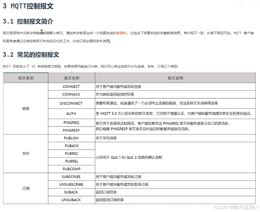Click description 用于客户端向服务端发起订阅
260x212 pixels.
coord(118,177)
